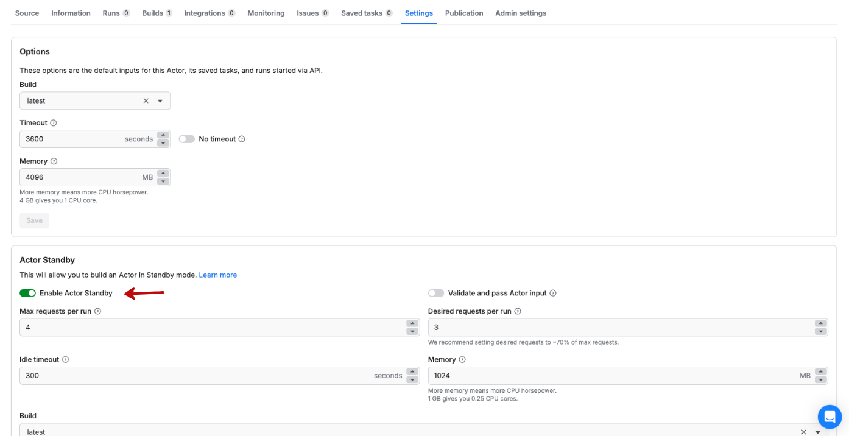The width and height of the screenshot is (849, 436).
Task: Click the Memory help icon in Options
Action: pyautogui.click(x=54, y=161)
